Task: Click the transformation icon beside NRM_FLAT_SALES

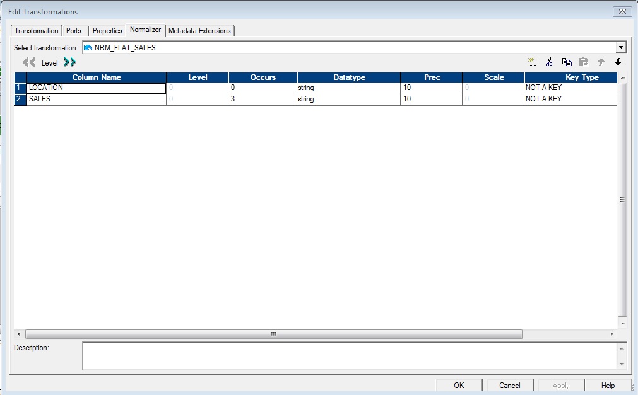Action: click(88, 47)
